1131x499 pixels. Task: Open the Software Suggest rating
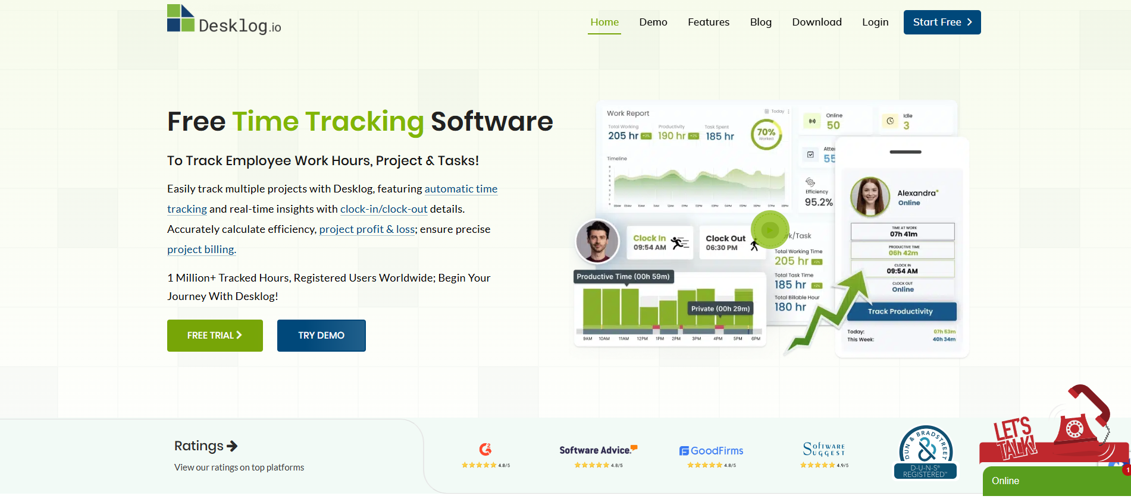point(824,449)
